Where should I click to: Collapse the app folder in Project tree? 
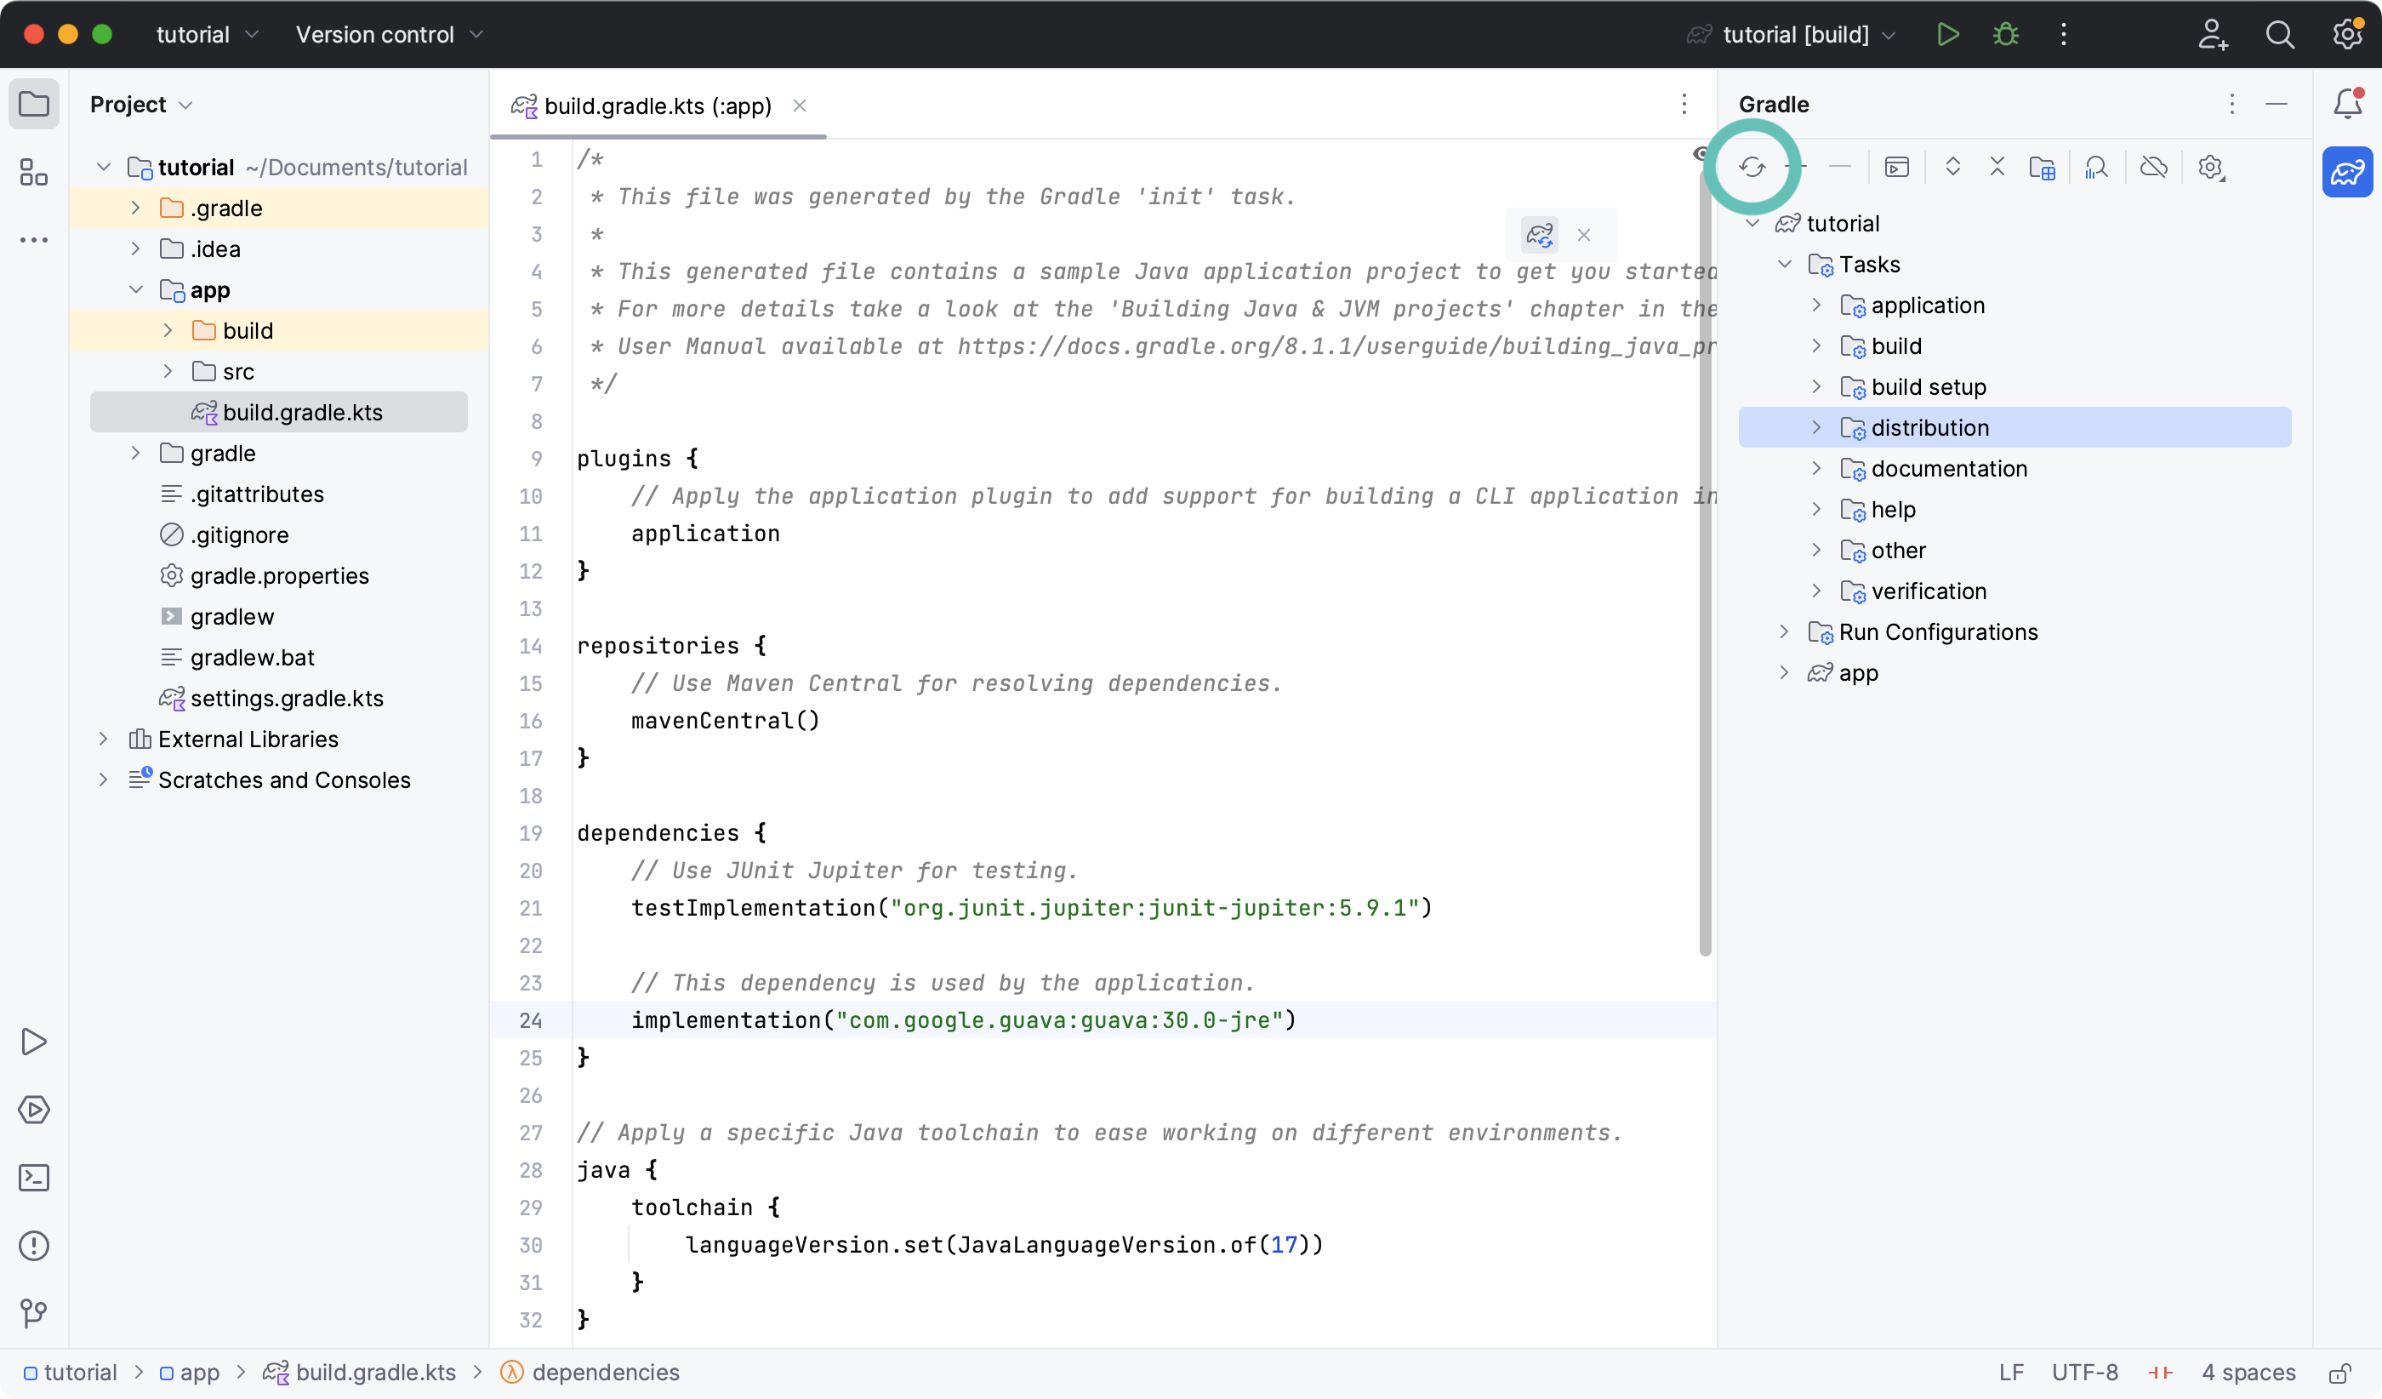135,289
